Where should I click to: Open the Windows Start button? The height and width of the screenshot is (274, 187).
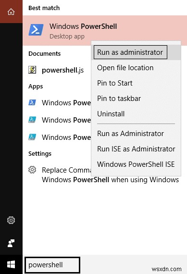[x=11, y=264]
